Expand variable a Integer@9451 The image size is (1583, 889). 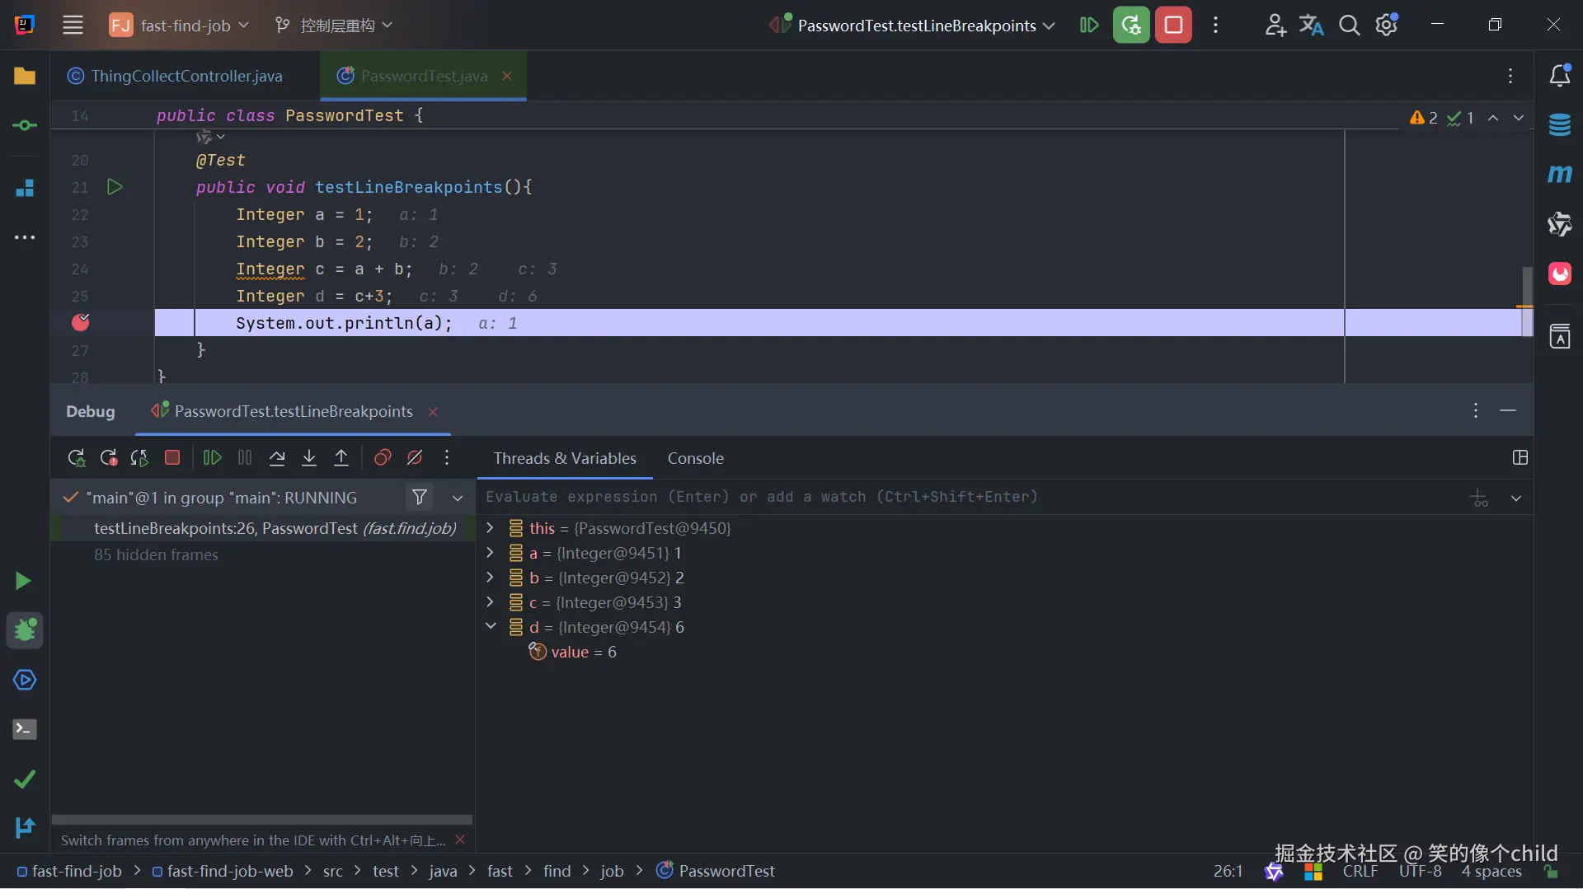coord(490,552)
